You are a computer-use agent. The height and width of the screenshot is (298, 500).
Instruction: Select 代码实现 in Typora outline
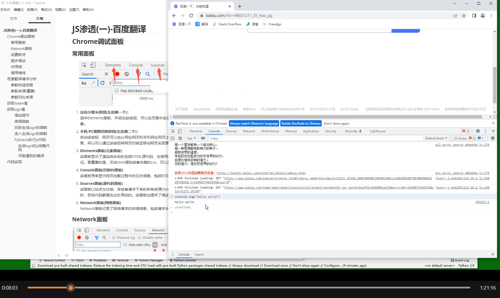(14, 162)
